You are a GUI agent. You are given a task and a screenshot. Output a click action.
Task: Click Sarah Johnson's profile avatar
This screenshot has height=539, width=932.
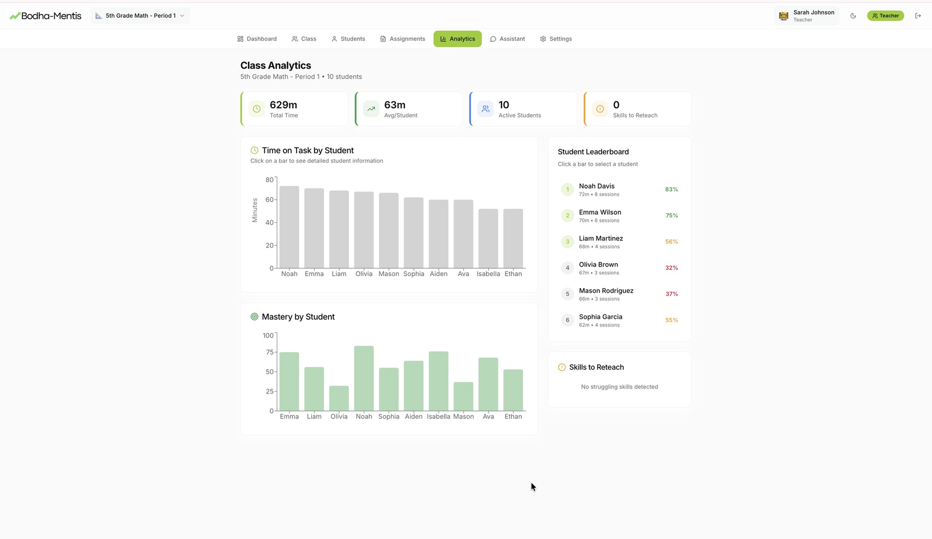click(783, 16)
